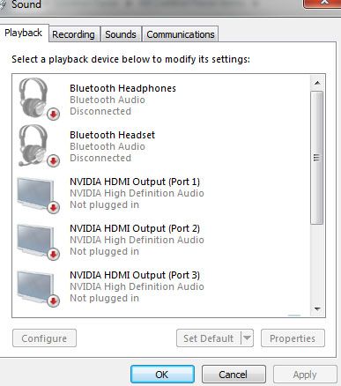
Task: Click the NVIDIA HDMI Output Port 2 monitor icon
Action: pos(38,241)
